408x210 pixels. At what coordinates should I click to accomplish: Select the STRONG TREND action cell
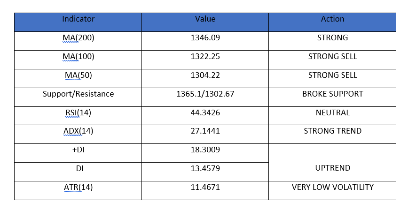332,135
